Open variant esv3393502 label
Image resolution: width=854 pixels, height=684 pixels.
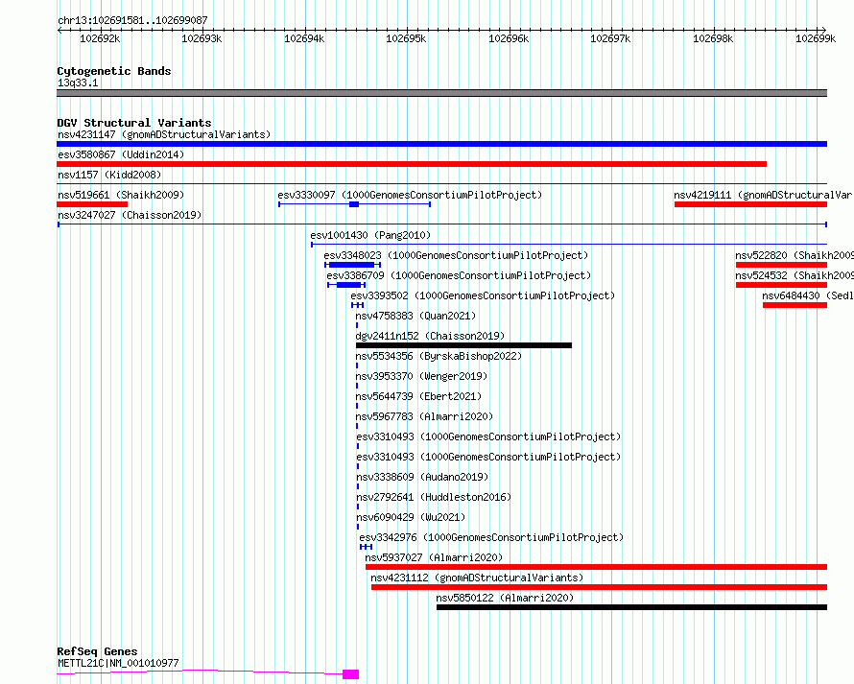tap(483, 295)
